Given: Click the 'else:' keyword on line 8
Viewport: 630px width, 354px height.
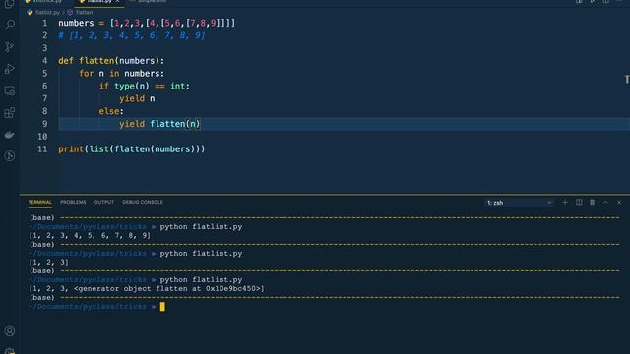Looking at the screenshot, I should click(111, 111).
